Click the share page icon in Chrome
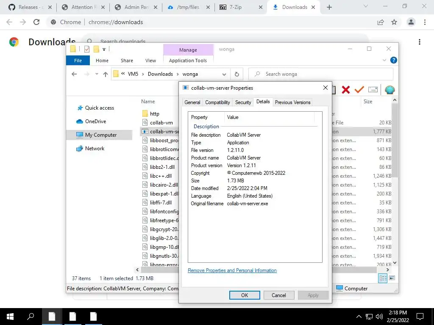The image size is (434, 325). 381,22
